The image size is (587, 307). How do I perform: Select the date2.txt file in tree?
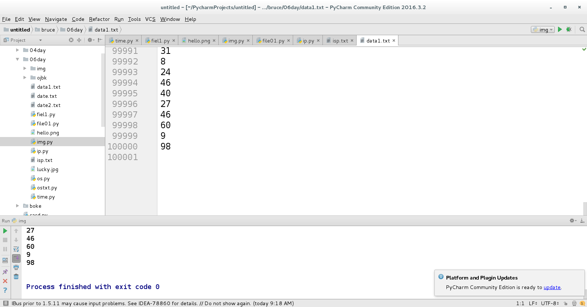48,105
